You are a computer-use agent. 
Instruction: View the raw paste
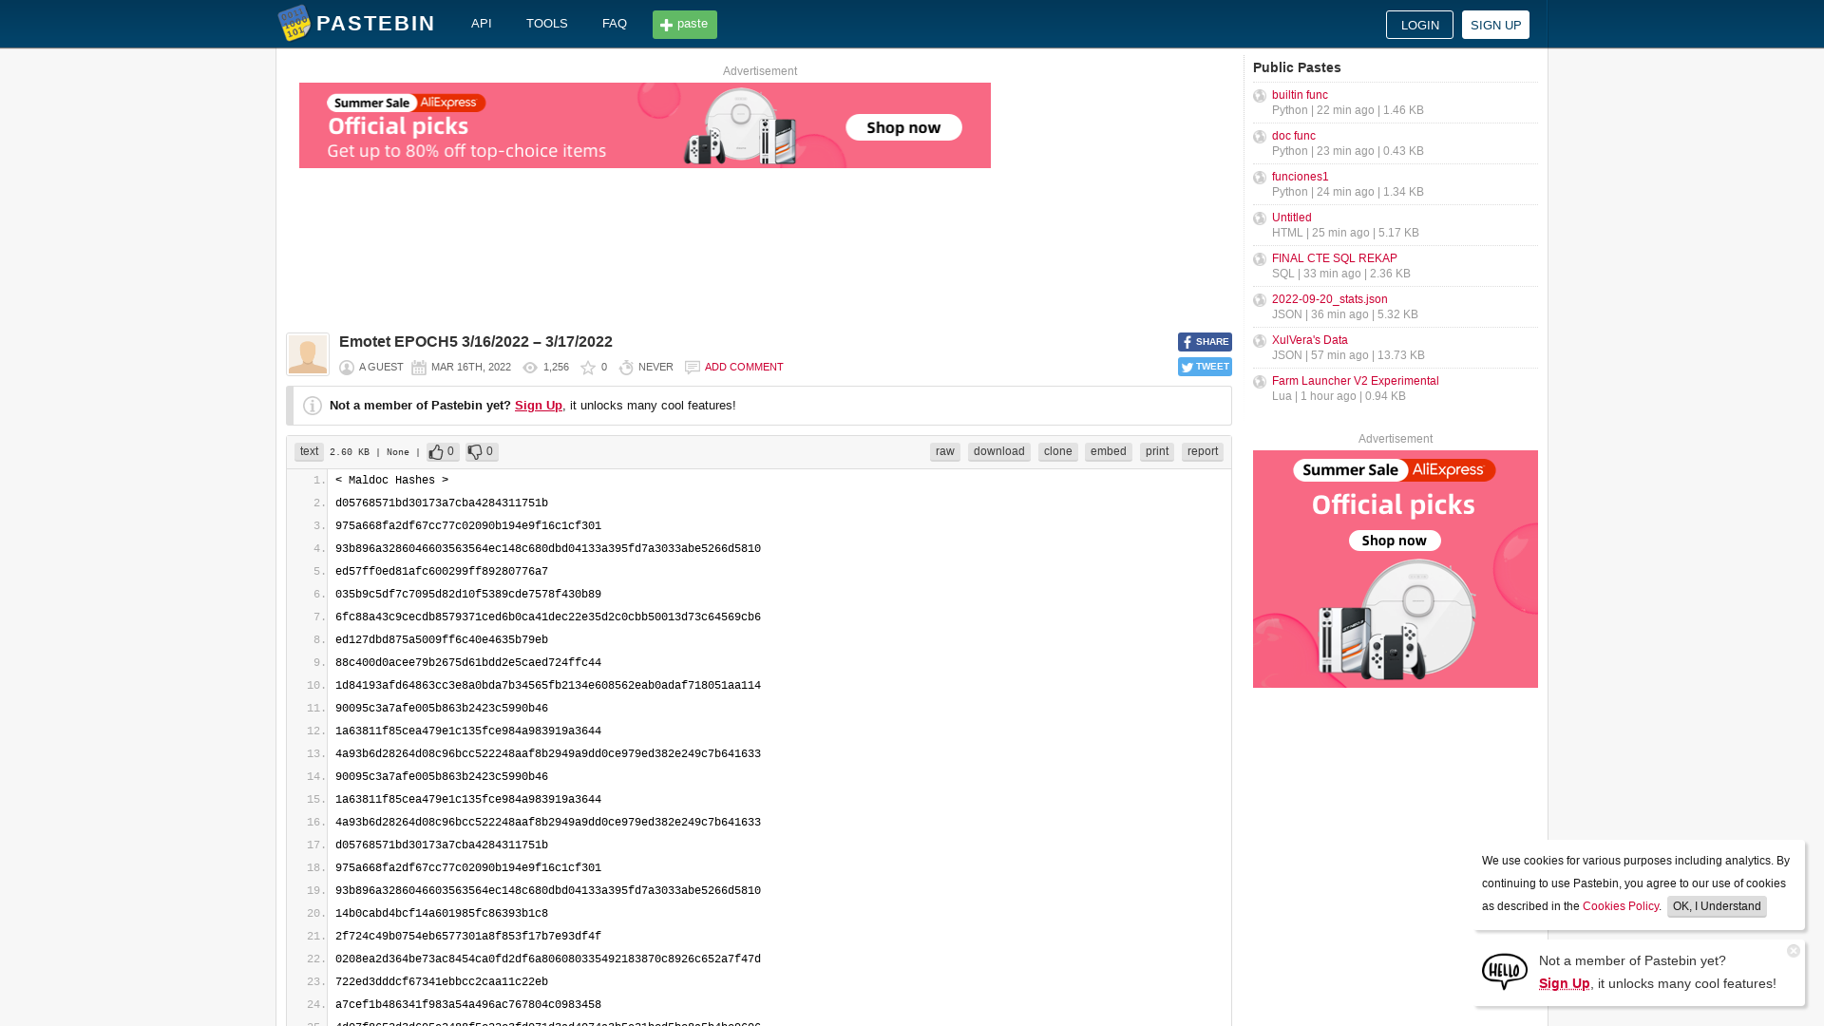[x=945, y=452]
